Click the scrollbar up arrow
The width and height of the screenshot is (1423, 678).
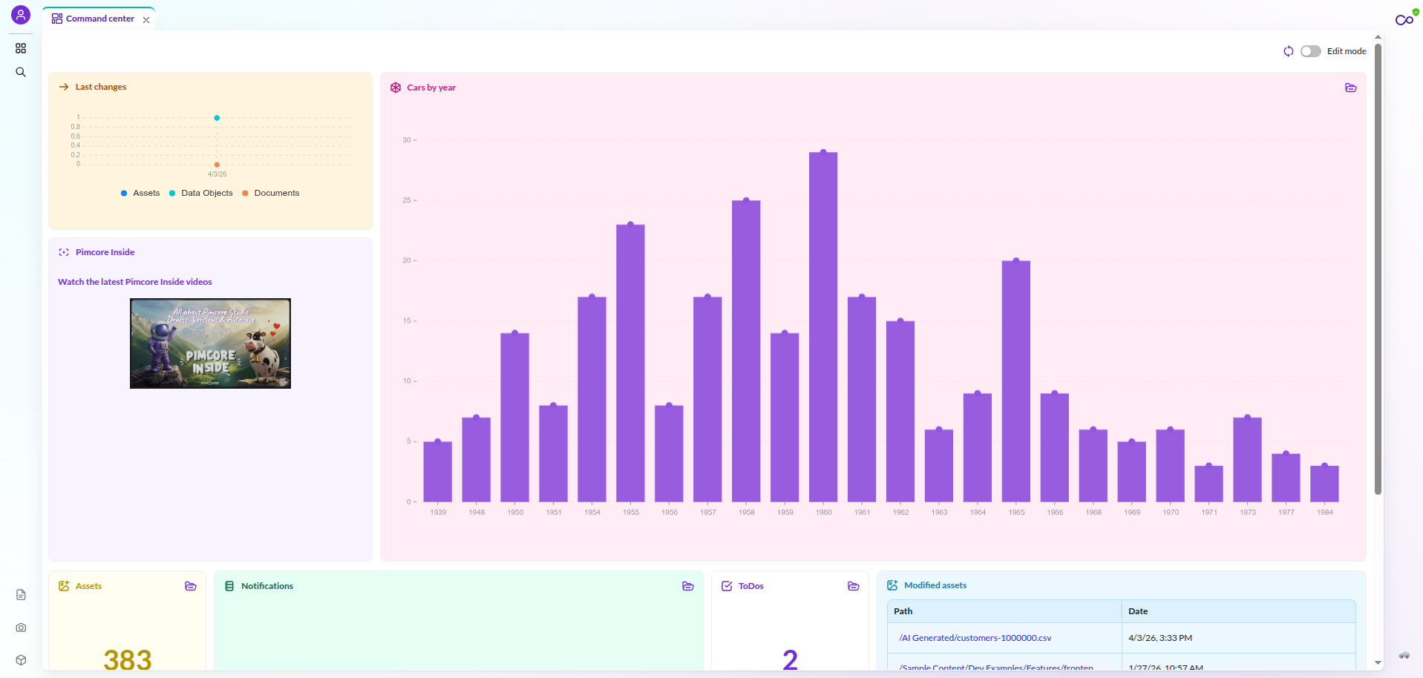tap(1378, 36)
